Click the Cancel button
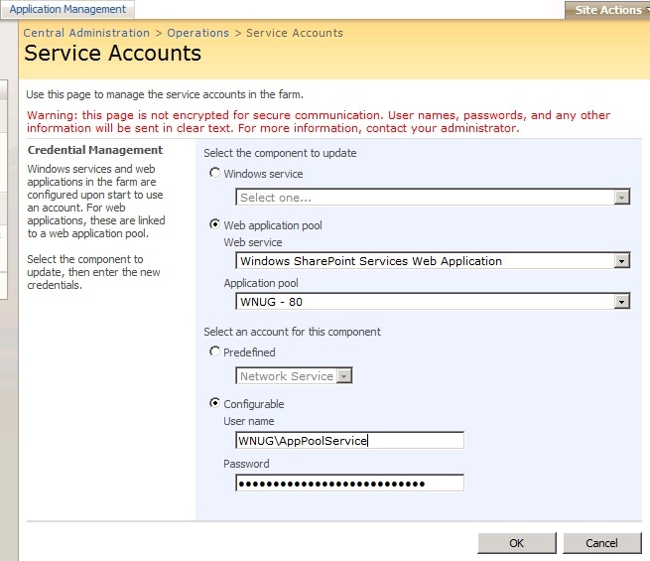Viewport: 650px width, 561px height. point(601,543)
